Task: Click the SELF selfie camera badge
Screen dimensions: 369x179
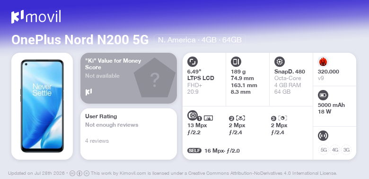Action: (194, 151)
